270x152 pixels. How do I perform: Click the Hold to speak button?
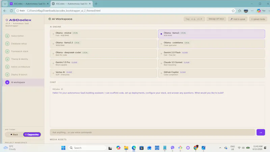coord(238,19)
